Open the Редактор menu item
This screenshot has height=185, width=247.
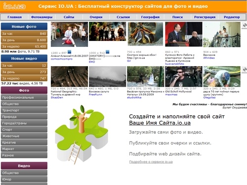tap(232, 17)
